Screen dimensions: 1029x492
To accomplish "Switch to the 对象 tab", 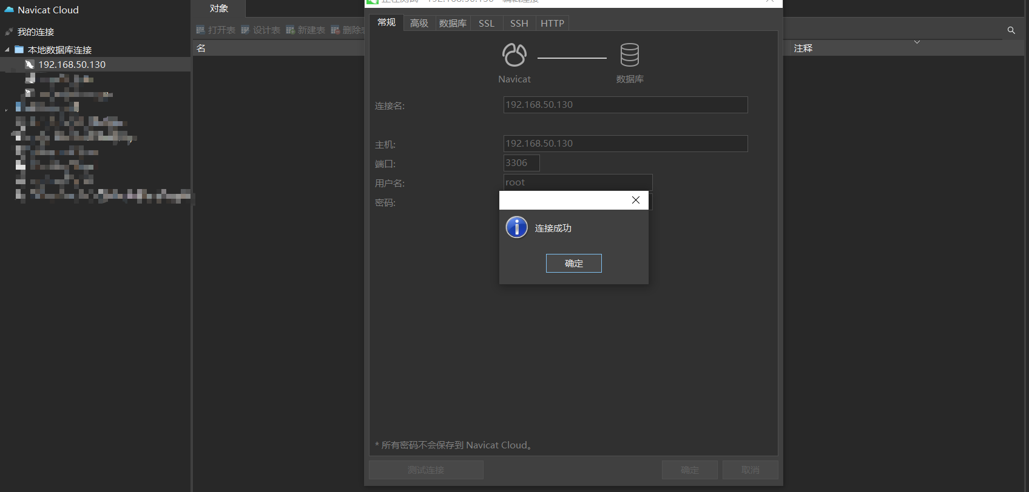I will [219, 8].
